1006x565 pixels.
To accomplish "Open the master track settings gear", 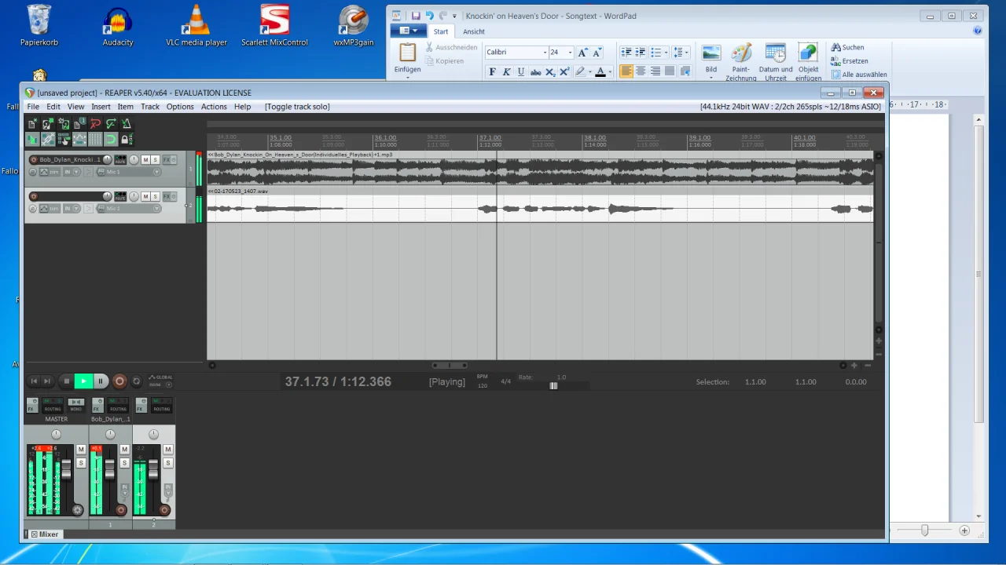I will point(77,510).
